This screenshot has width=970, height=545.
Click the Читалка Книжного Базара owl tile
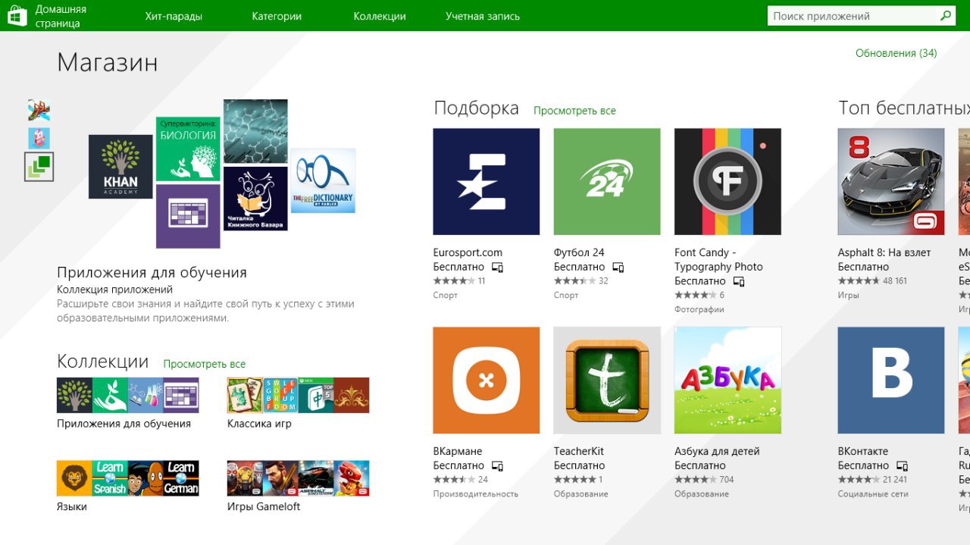click(255, 199)
